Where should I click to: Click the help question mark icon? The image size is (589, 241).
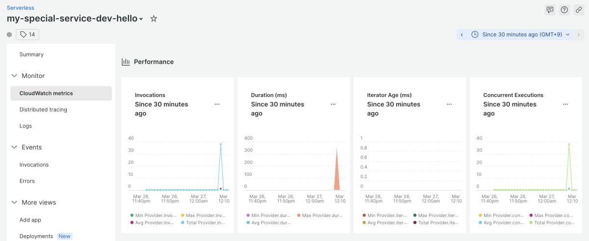pyautogui.click(x=564, y=10)
